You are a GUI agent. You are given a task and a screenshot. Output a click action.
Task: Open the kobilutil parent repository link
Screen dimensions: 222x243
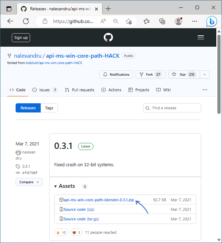[x=54, y=63]
